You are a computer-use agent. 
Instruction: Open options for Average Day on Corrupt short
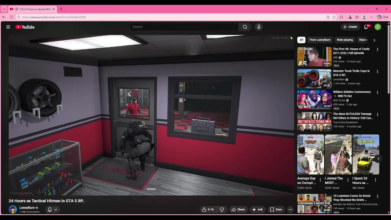pyautogui.click(x=320, y=180)
